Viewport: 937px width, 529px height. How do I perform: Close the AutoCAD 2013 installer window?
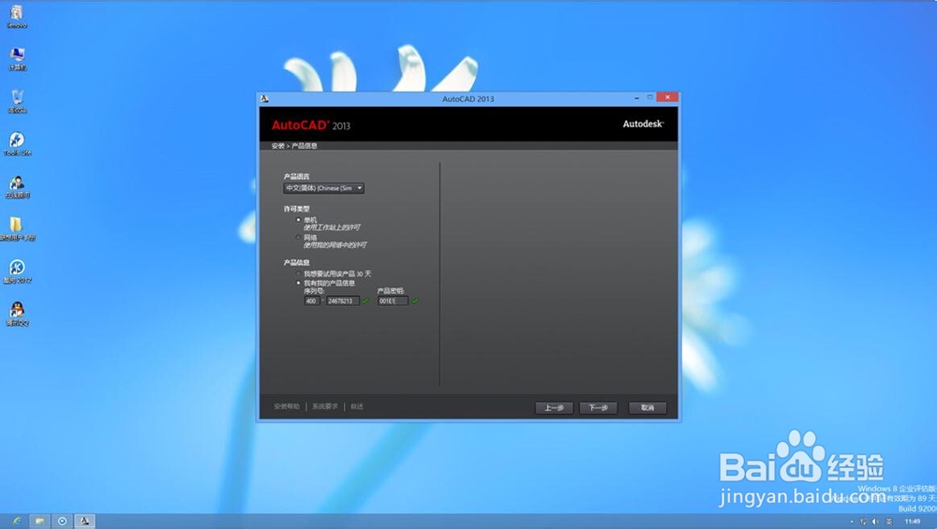(667, 97)
